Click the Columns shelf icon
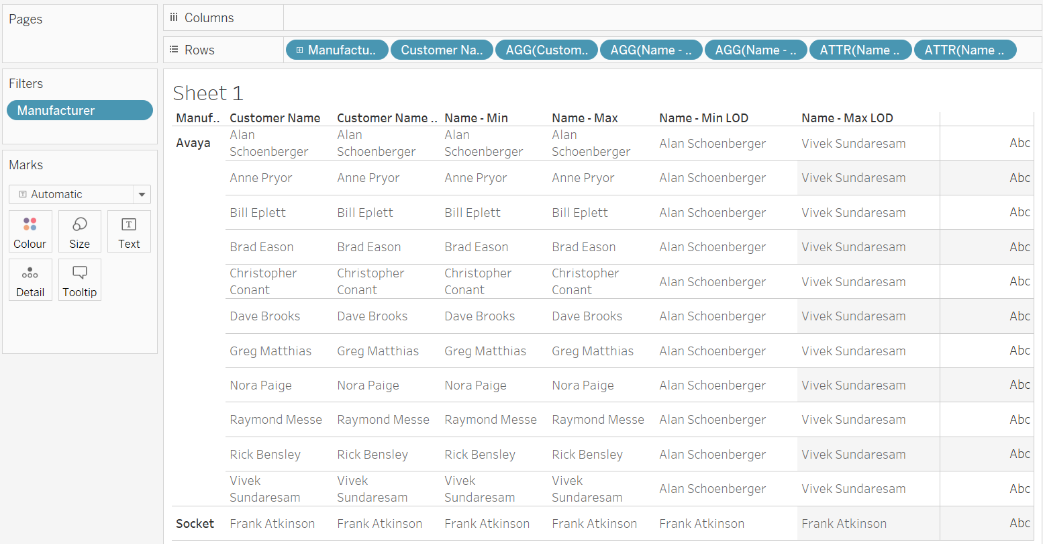1043x544 pixels. [x=174, y=18]
